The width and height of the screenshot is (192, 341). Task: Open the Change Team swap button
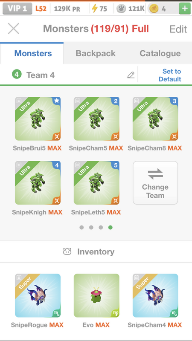(155, 183)
